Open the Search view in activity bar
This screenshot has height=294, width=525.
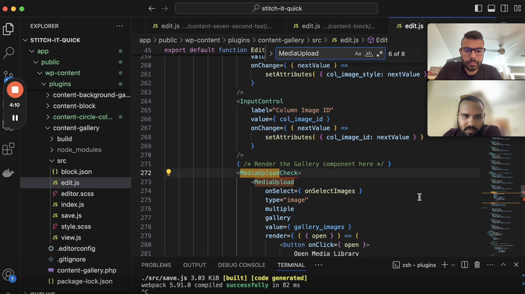point(8,52)
